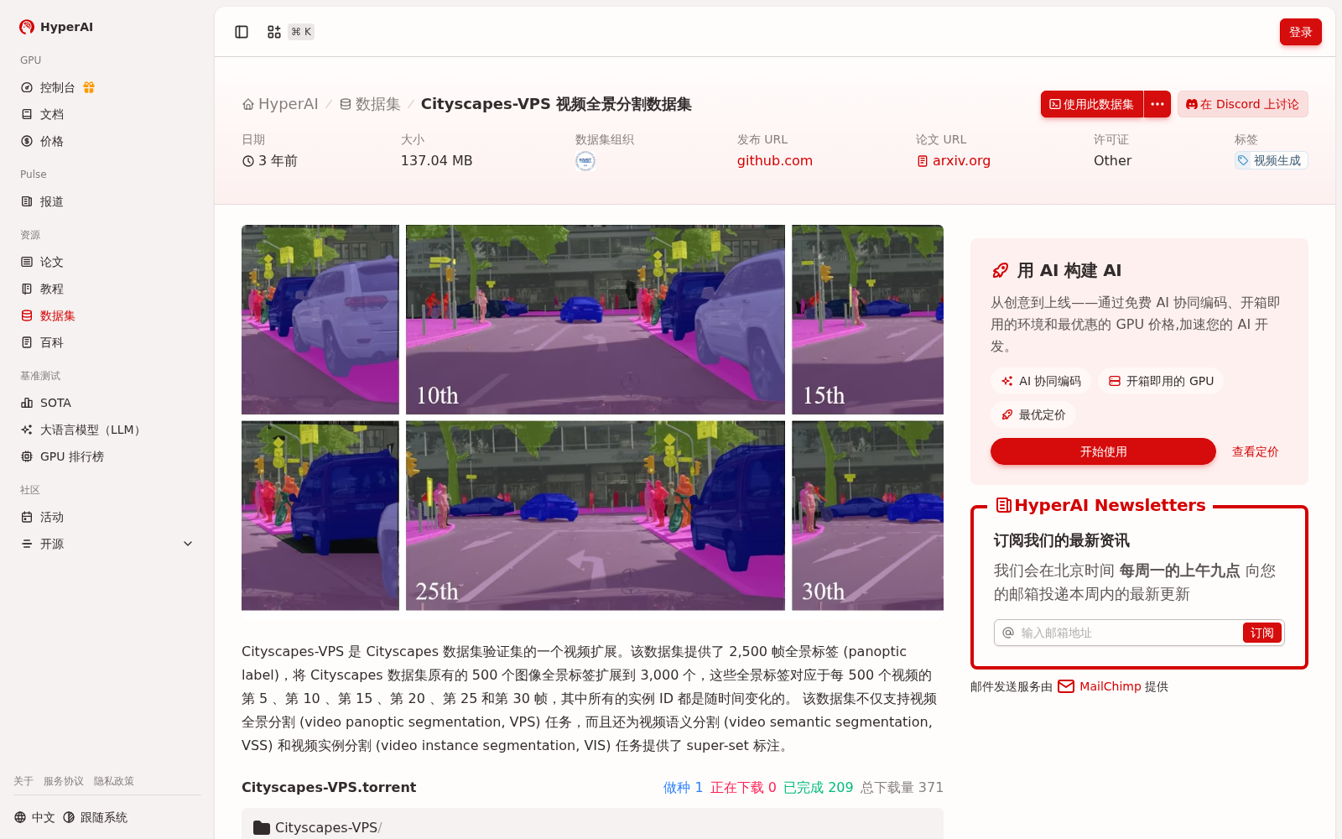This screenshot has width=1342, height=839.
Task: Go to 数据集 breadcrumb
Action: 370,104
